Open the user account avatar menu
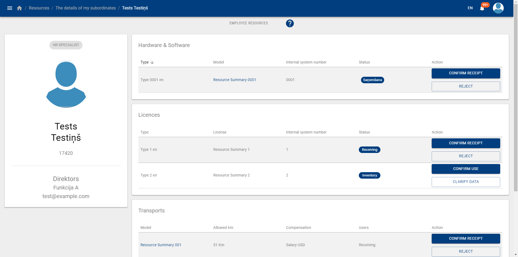 click(x=498, y=8)
